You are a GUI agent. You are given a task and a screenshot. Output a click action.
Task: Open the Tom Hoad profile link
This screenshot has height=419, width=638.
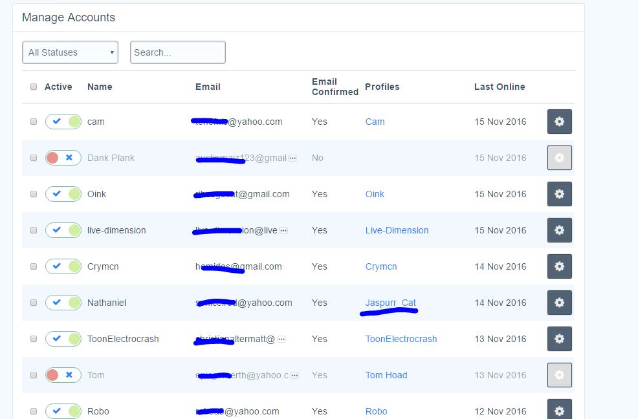[386, 375]
